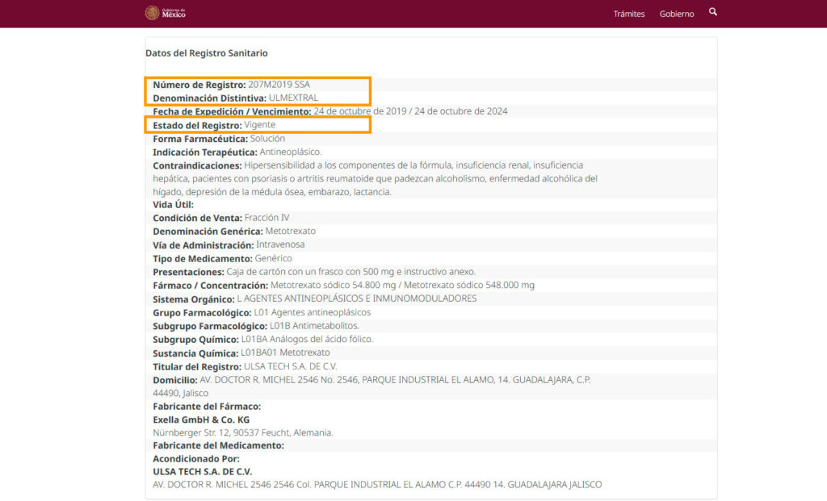Click 'Metotrexato' next to Denominación Genérica

coord(290,231)
